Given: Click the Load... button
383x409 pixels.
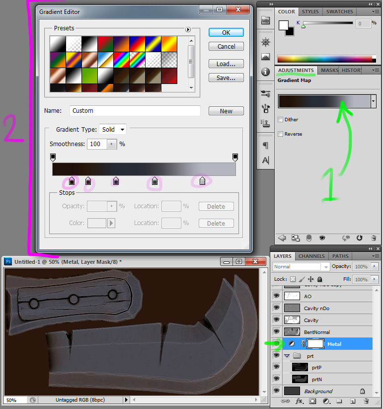Looking at the screenshot, I should click(x=226, y=64).
